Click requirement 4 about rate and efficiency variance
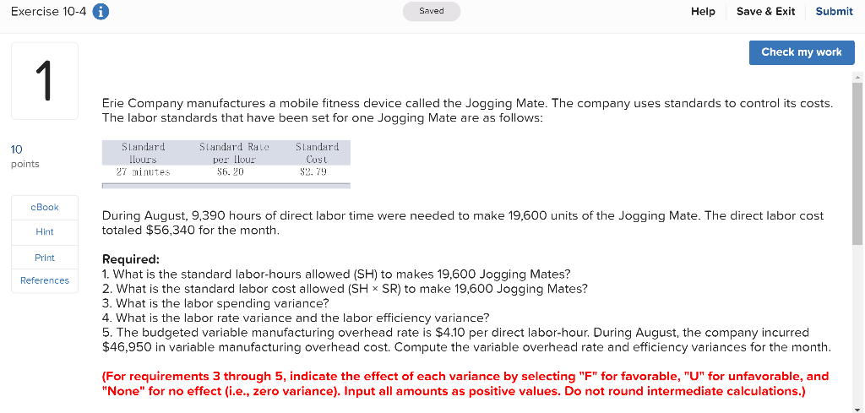Screen dimensions: 865x413 tap(296, 318)
